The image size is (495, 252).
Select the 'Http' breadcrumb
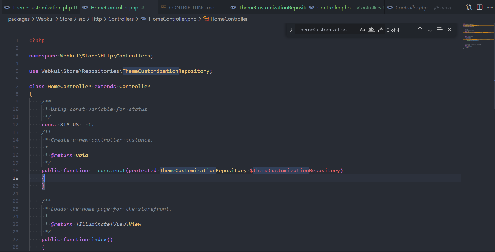point(96,19)
